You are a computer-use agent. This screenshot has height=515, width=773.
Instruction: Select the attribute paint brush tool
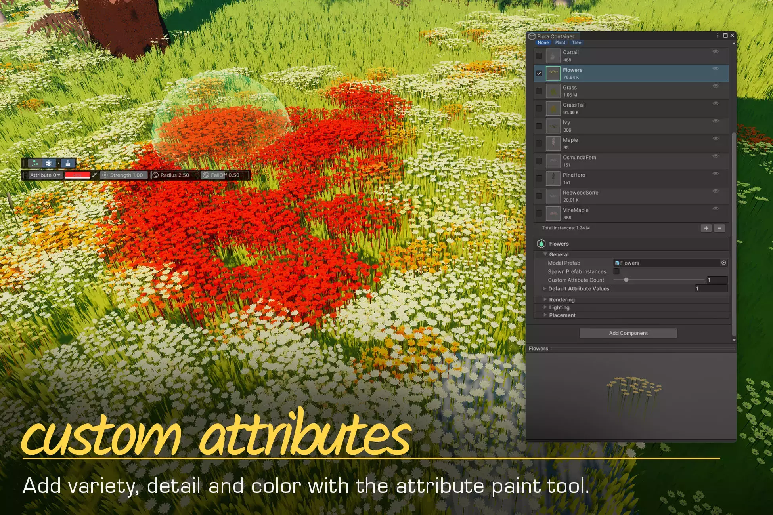[x=68, y=163]
